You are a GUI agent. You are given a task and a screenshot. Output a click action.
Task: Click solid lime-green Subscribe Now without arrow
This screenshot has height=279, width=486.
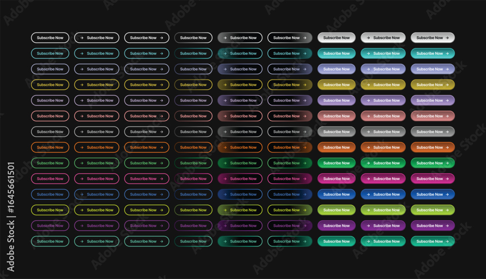[x=336, y=210]
